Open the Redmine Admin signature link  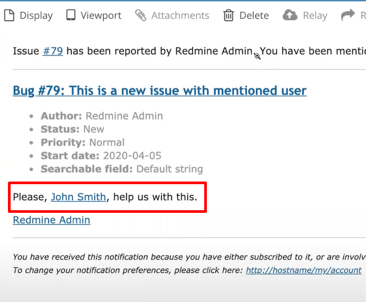click(x=51, y=220)
